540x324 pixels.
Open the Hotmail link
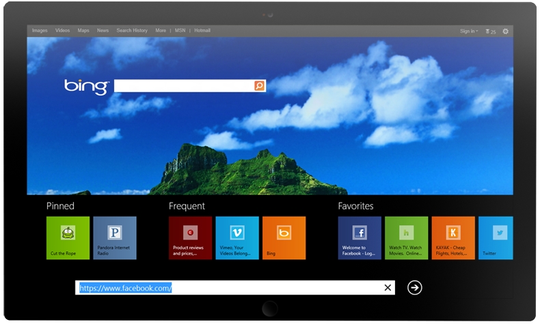202,30
